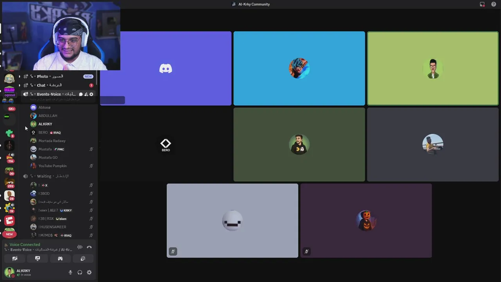Open gear server icon with badge 19

(9, 208)
